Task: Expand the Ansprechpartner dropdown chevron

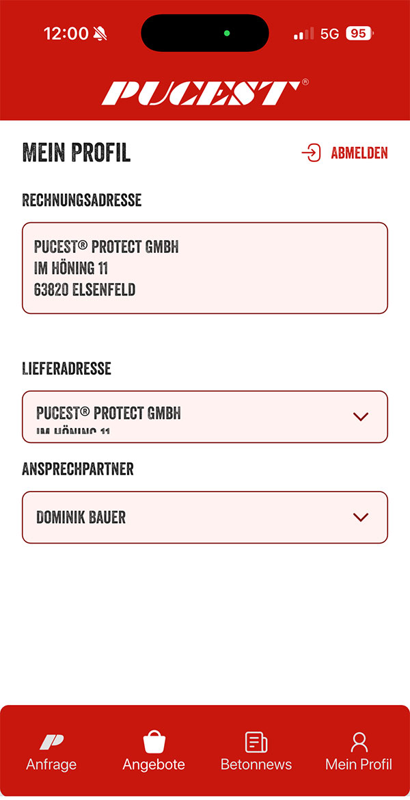Action: (x=361, y=518)
